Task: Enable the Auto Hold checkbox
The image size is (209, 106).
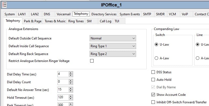Action: (153, 79)
